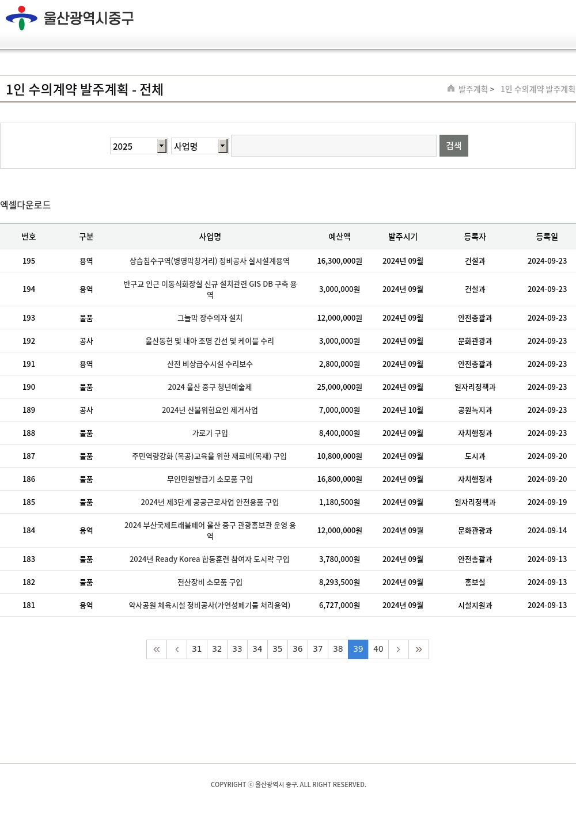Viewport: 576px width, 821px height.
Task: Click 2024 부산국제트래블페어 관광홍보관 운영 용역 title
Action: click(210, 531)
